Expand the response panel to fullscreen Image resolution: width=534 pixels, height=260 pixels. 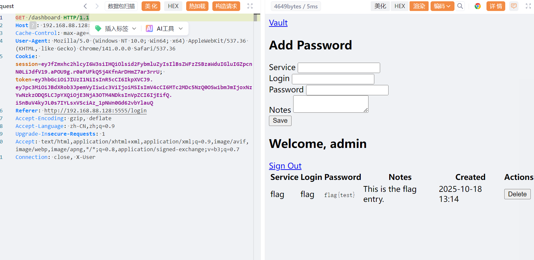click(528, 6)
